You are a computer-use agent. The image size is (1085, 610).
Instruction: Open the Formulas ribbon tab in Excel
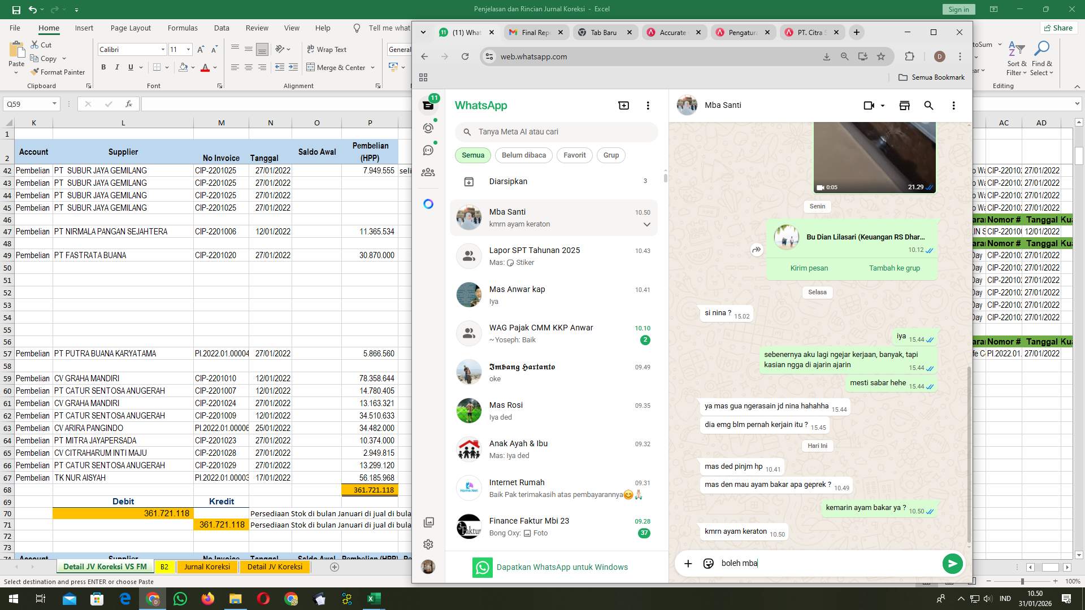pos(183,28)
